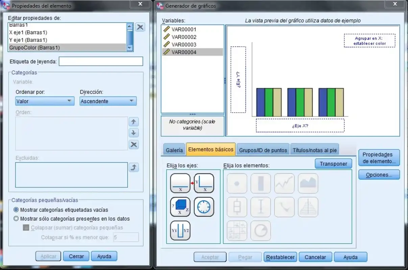Click ruler icon of VAR00003
Screen dimensions: 408x270
click(166, 44)
